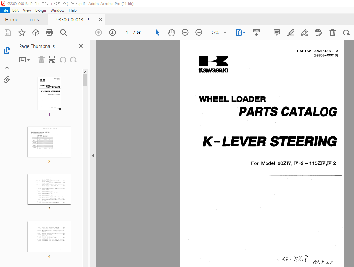Delete the page using the toolbar trash icon
Image resolution: width=354 pixels, height=267 pixels.
(x=332, y=33)
